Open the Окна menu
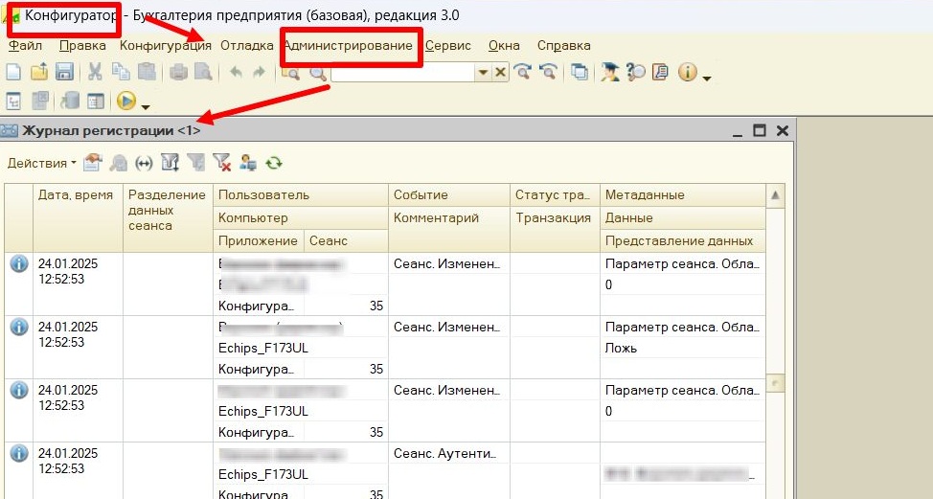Screen dimensions: 933x499 [x=504, y=45]
